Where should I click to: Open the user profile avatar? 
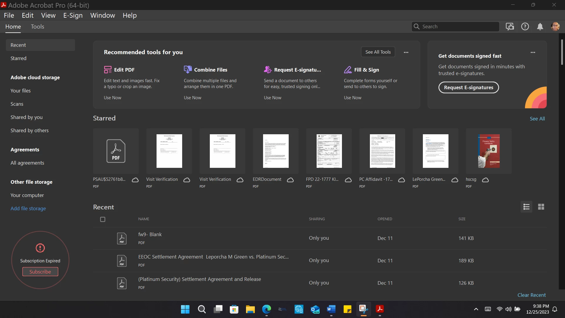555,27
